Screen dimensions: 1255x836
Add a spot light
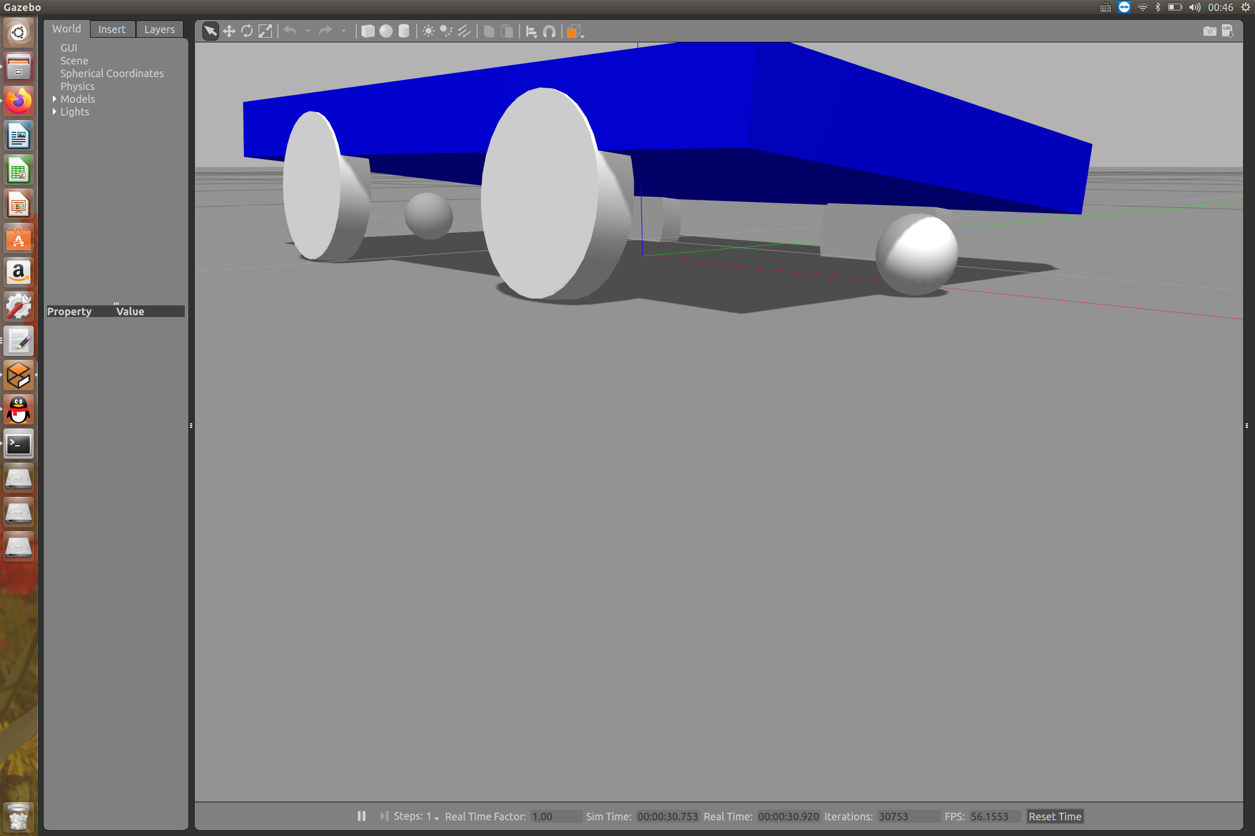446,31
